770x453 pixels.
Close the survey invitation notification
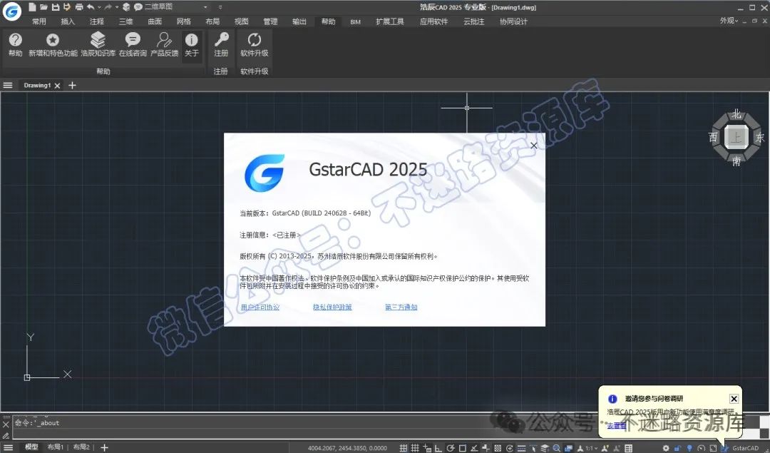click(734, 399)
